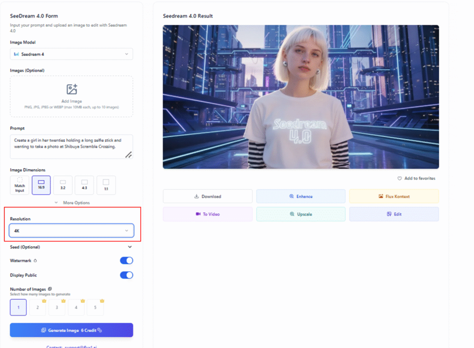Screen dimensions: 474x348
Task: Turn off the Watermark switch
Action: (126, 261)
